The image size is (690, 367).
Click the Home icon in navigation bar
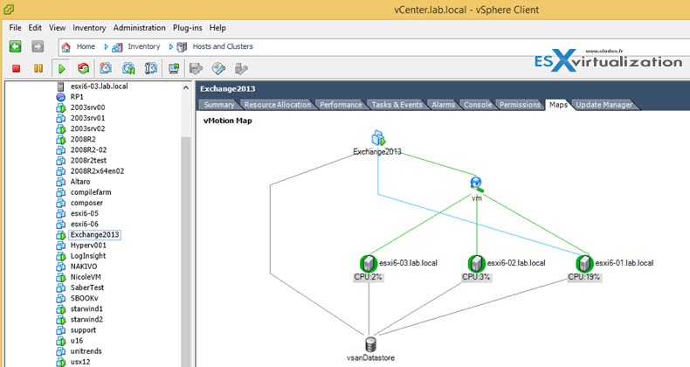click(x=66, y=46)
